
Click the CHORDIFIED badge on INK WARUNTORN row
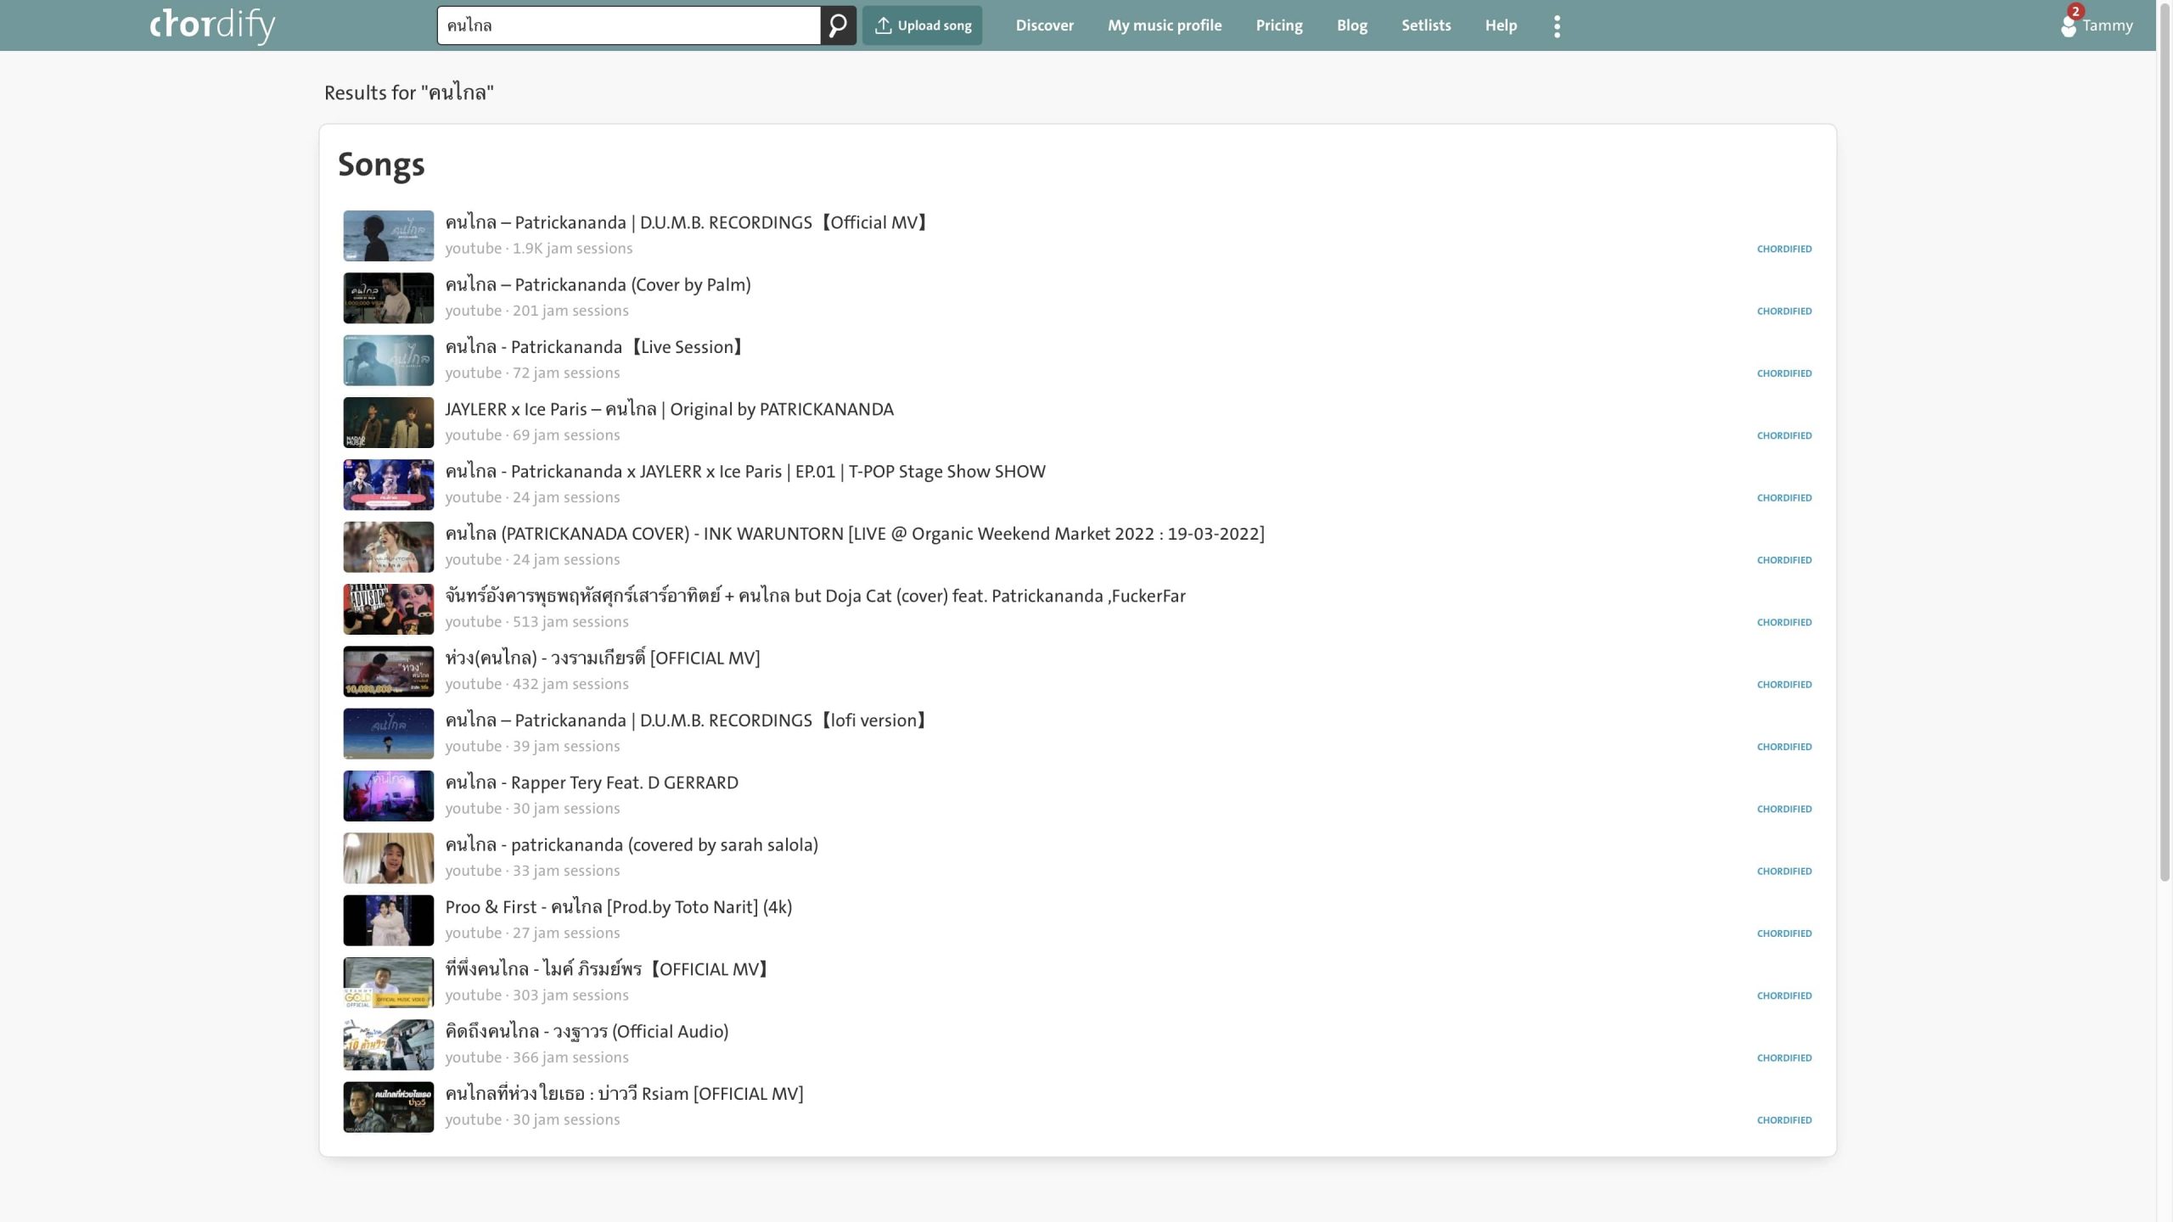point(1783,560)
